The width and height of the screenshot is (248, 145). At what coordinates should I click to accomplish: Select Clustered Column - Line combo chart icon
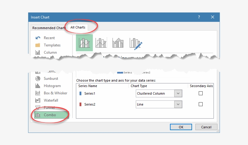(84, 43)
